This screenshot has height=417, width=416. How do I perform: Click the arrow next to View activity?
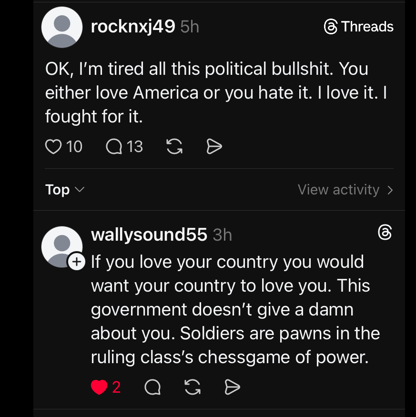[x=390, y=190]
